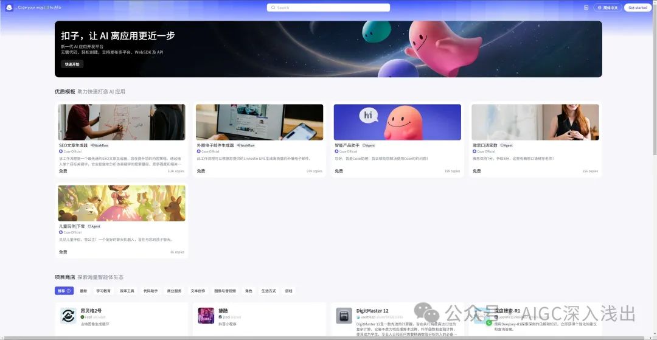Open the document icon beside the language selector
The image size is (657, 340).
point(586,7)
